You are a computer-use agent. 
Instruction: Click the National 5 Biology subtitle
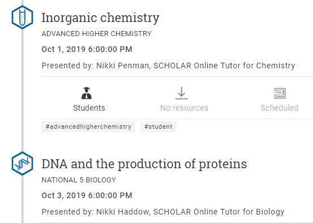pyautogui.click(x=79, y=180)
